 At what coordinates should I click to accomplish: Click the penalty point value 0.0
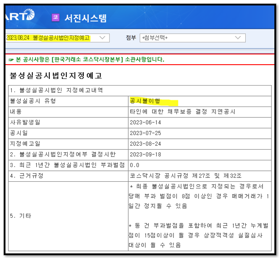(x=135, y=165)
